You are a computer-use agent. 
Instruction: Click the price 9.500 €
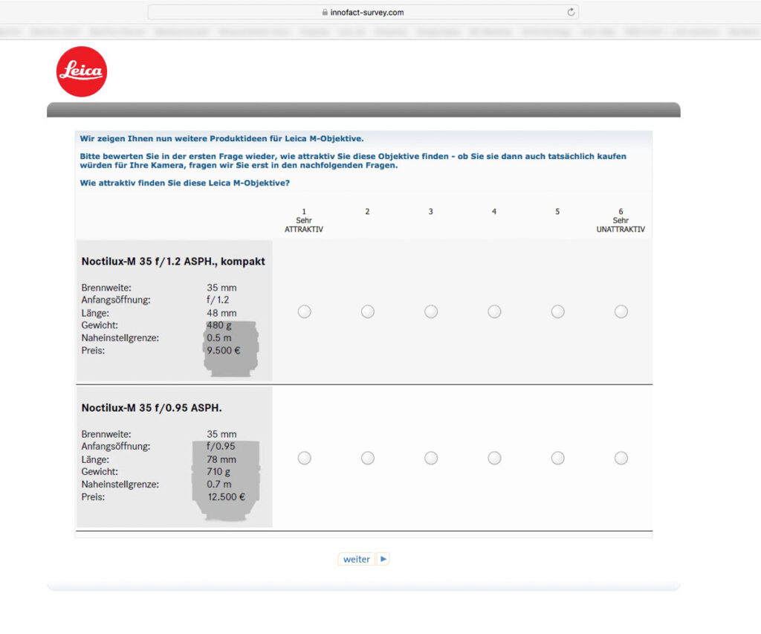click(x=223, y=351)
